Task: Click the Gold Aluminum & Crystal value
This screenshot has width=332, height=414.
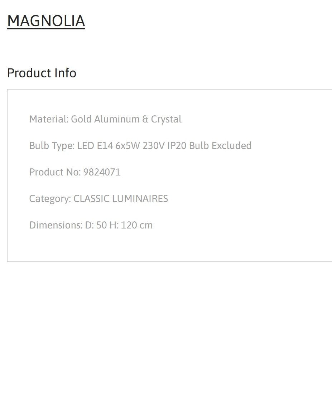Action: 126,119
